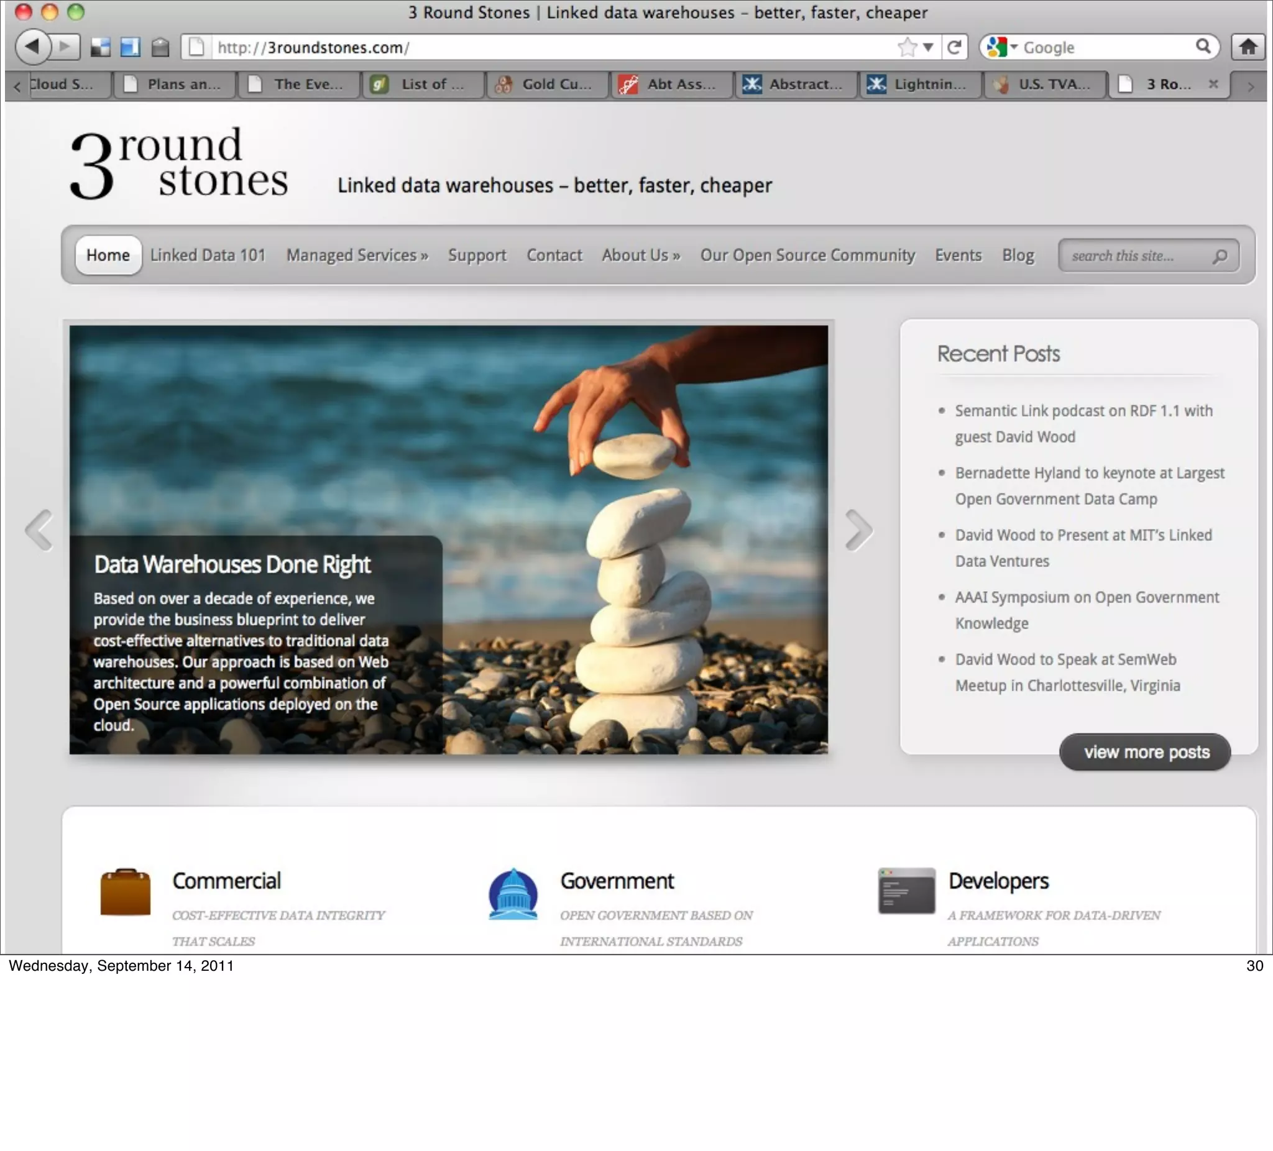1273x1151 pixels.
Task: Click the site search magnifier icon
Action: pos(1220,255)
